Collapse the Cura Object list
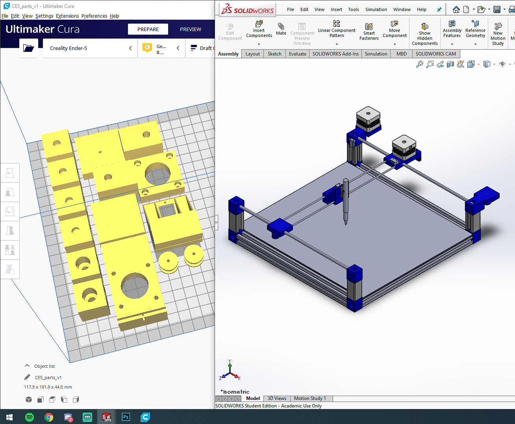 click(27, 366)
